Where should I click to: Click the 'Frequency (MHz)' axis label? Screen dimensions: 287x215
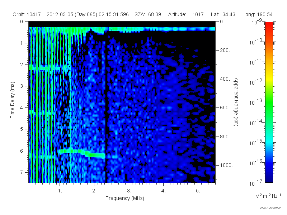point(124,199)
